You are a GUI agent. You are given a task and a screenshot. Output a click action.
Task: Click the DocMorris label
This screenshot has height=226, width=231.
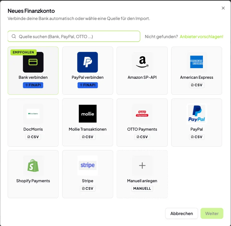click(x=33, y=129)
